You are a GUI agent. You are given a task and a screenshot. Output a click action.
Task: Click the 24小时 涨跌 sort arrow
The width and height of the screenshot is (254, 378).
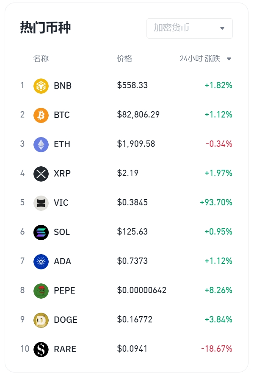point(229,59)
